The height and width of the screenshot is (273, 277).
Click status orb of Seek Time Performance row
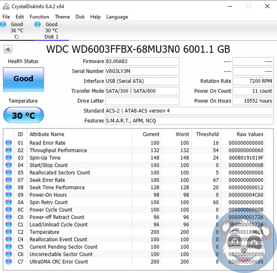point(9,187)
